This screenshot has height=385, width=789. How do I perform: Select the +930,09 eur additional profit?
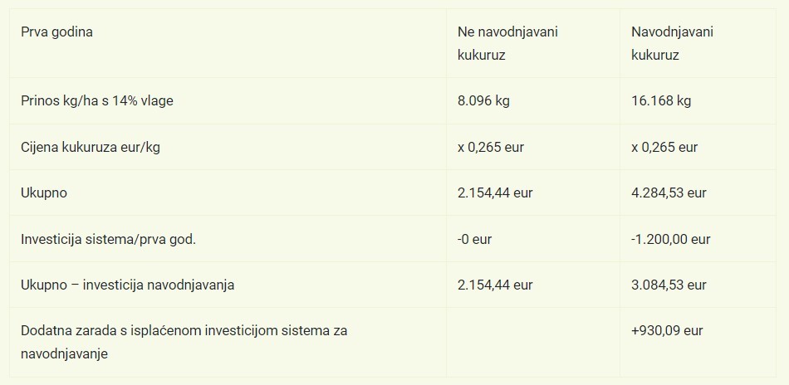[667, 330]
